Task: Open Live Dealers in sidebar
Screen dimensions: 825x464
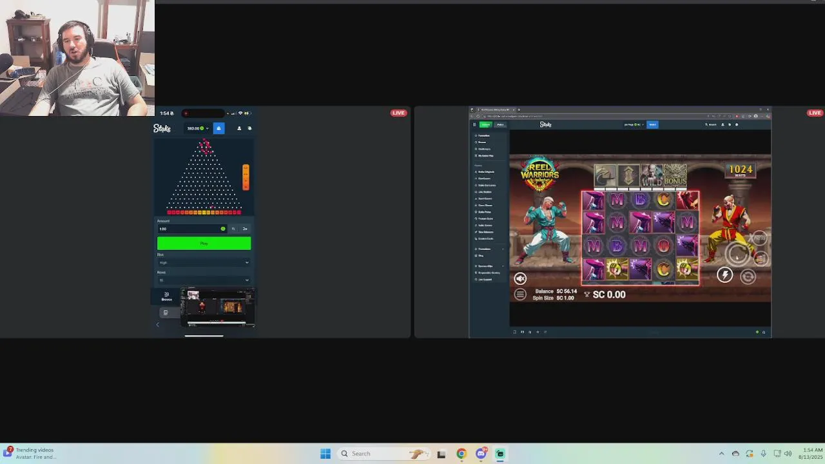Action: tap(483, 192)
